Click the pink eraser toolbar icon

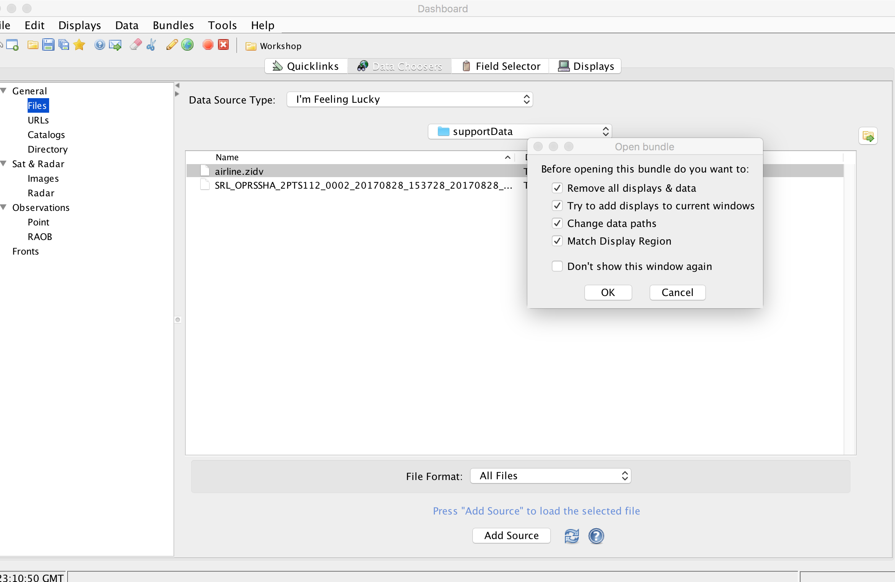pyautogui.click(x=135, y=45)
